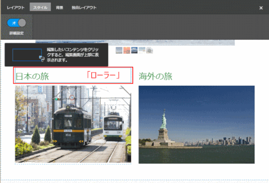Open the 独自レイアウト tab
Image resolution: width=269 pixels, height=183 pixels.
84,7
